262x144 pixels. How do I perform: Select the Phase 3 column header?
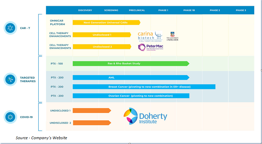pyautogui.click(x=240, y=10)
